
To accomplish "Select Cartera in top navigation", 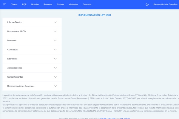I will click(61, 4).
